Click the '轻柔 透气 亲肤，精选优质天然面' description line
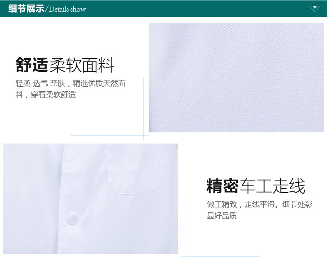Screen dimensions: 327x263 [70, 83]
